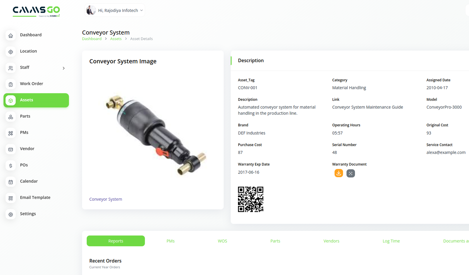Click the Settings gear icon
469x275 pixels.
point(11,214)
